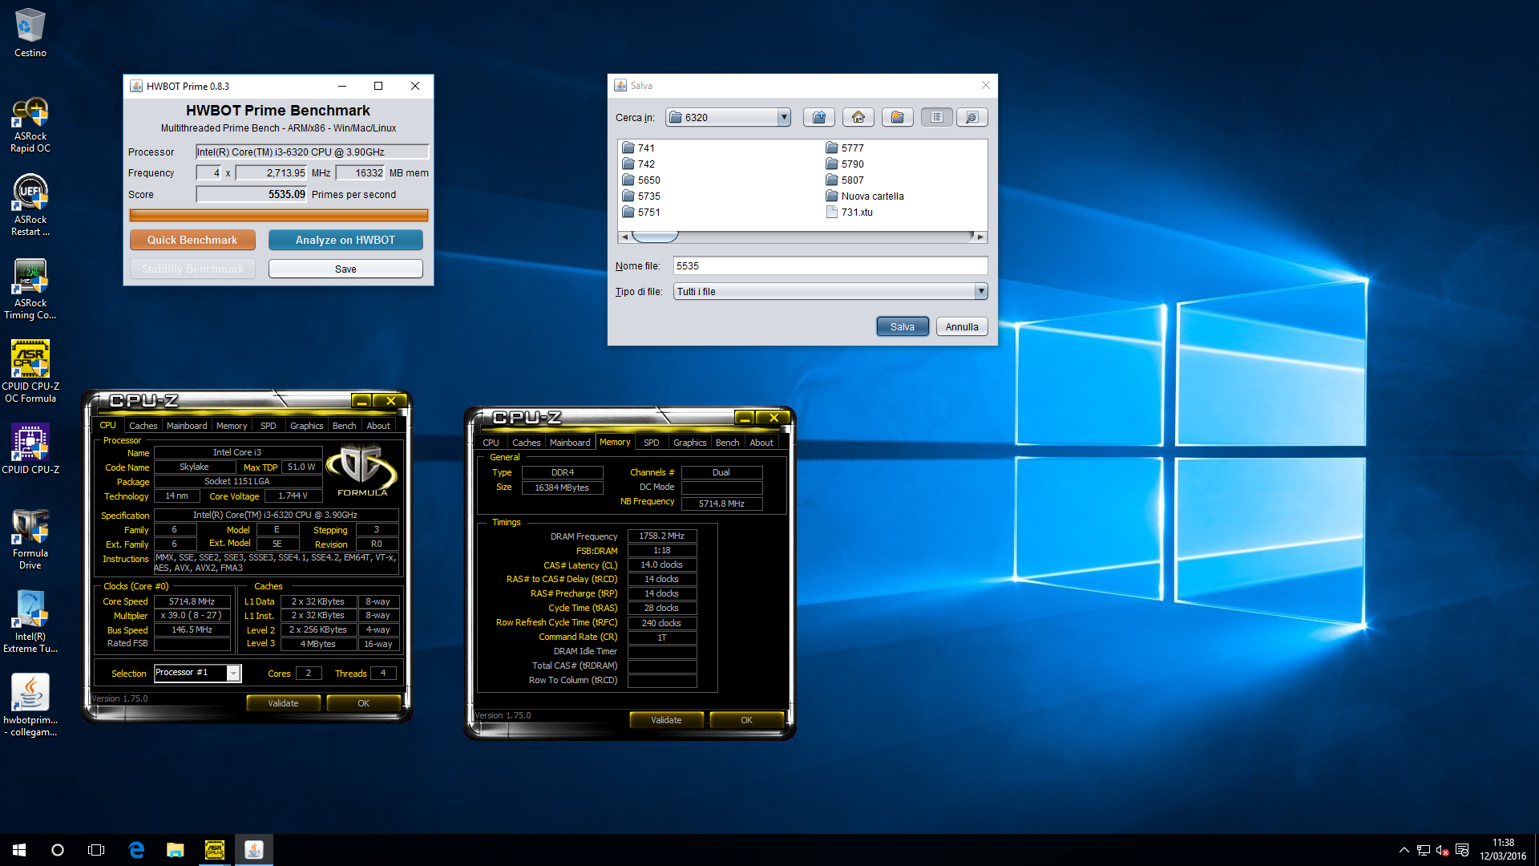Image resolution: width=1539 pixels, height=866 pixels.
Task: Open ASRock Rapid OC desktop icon
Action: 30,124
